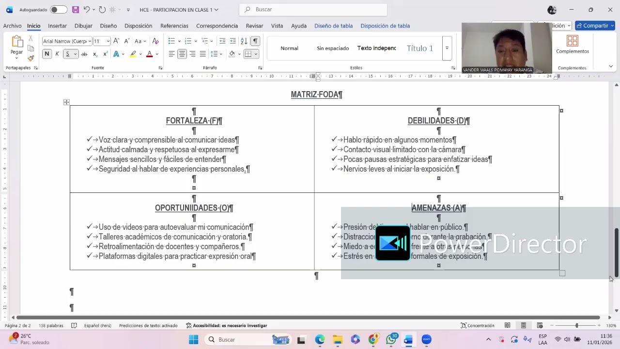Image resolution: width=620 pixels, height=349 pixels.
Task: Apply strikethrough formatting
Action: [84, 54]
